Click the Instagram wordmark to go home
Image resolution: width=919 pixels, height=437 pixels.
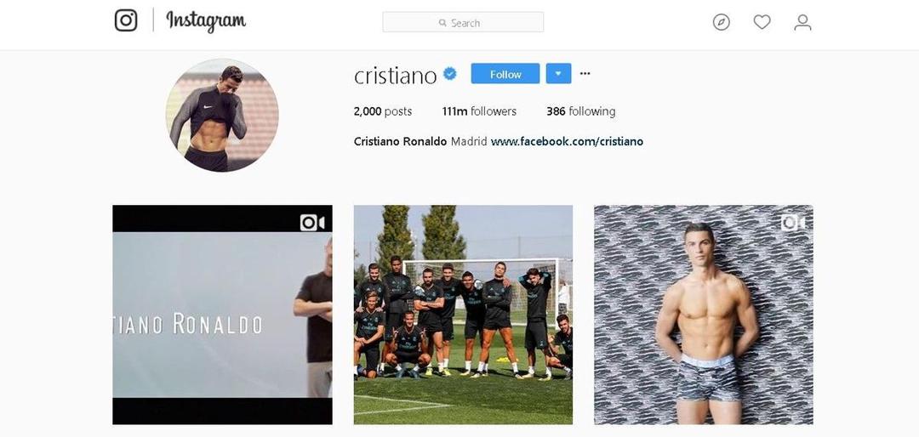(x=206, y=21)
